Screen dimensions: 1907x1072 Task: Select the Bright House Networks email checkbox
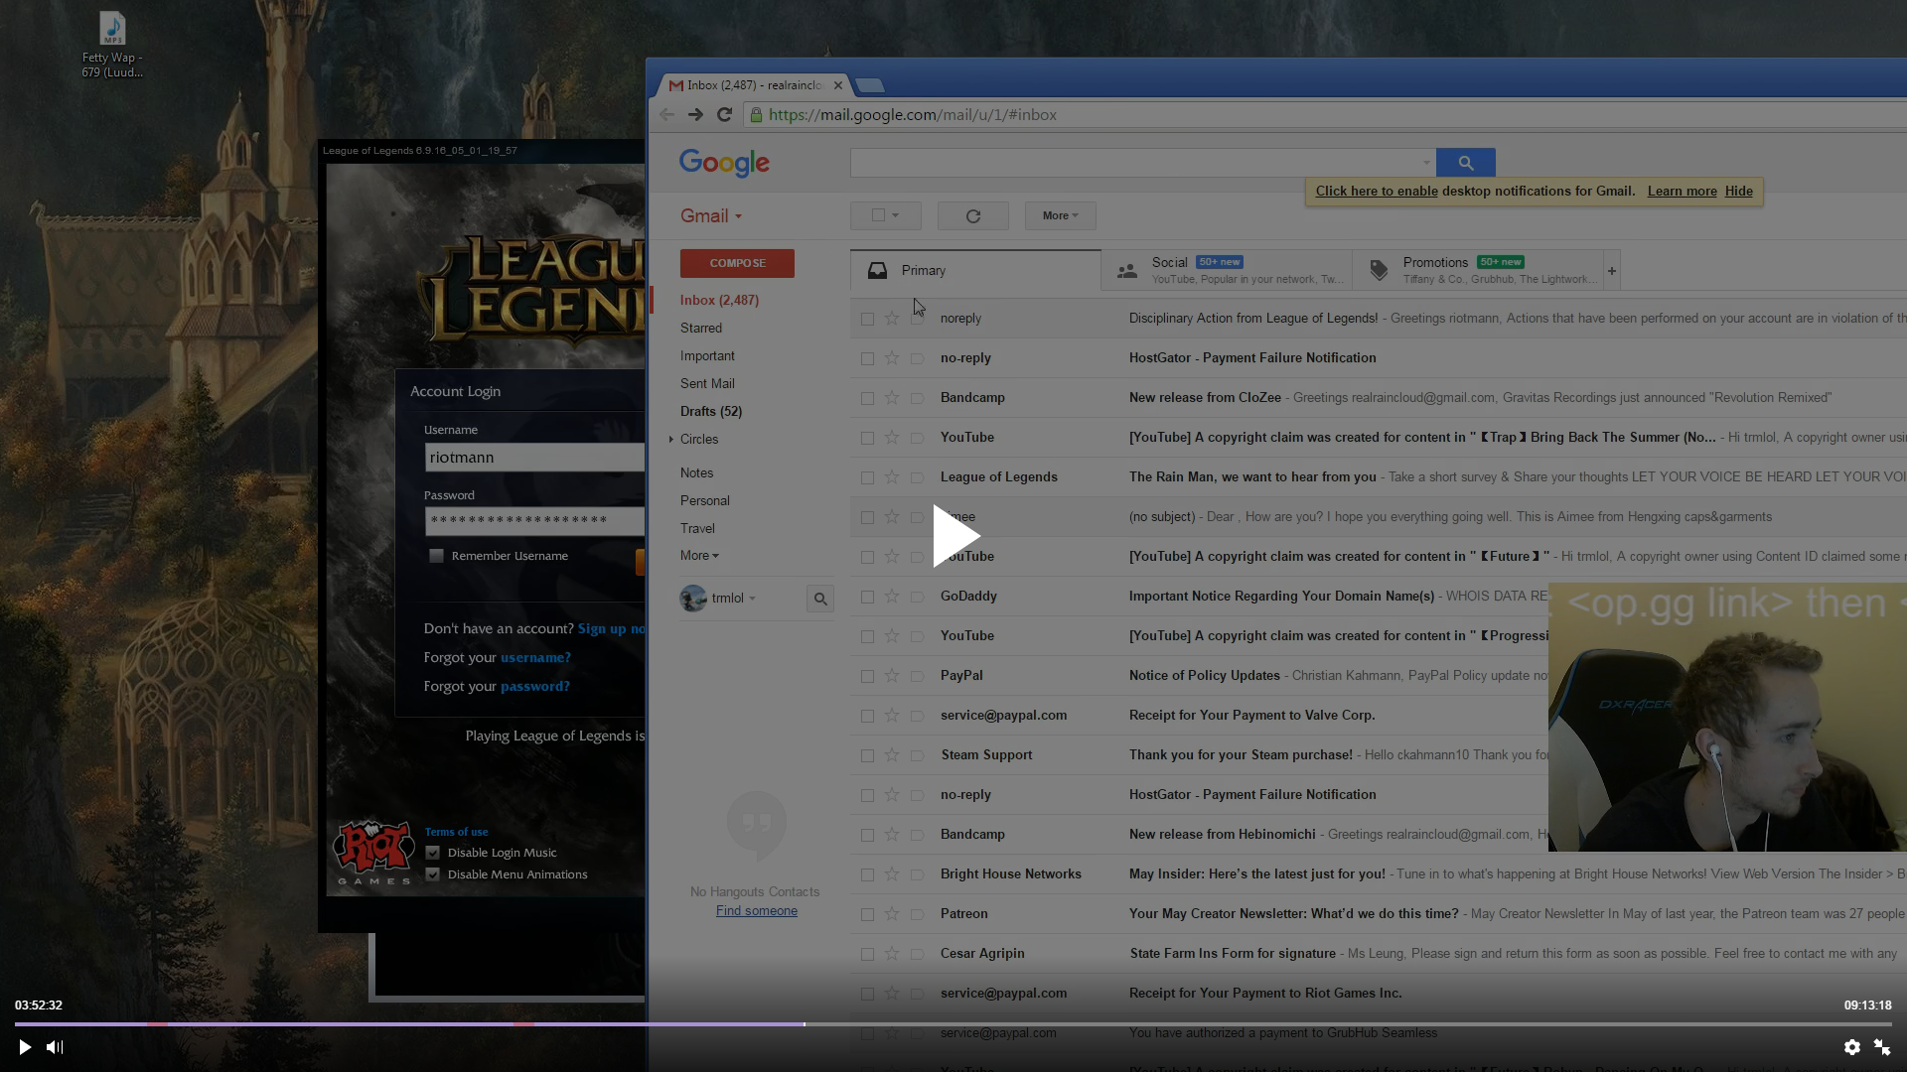(867, 874)
